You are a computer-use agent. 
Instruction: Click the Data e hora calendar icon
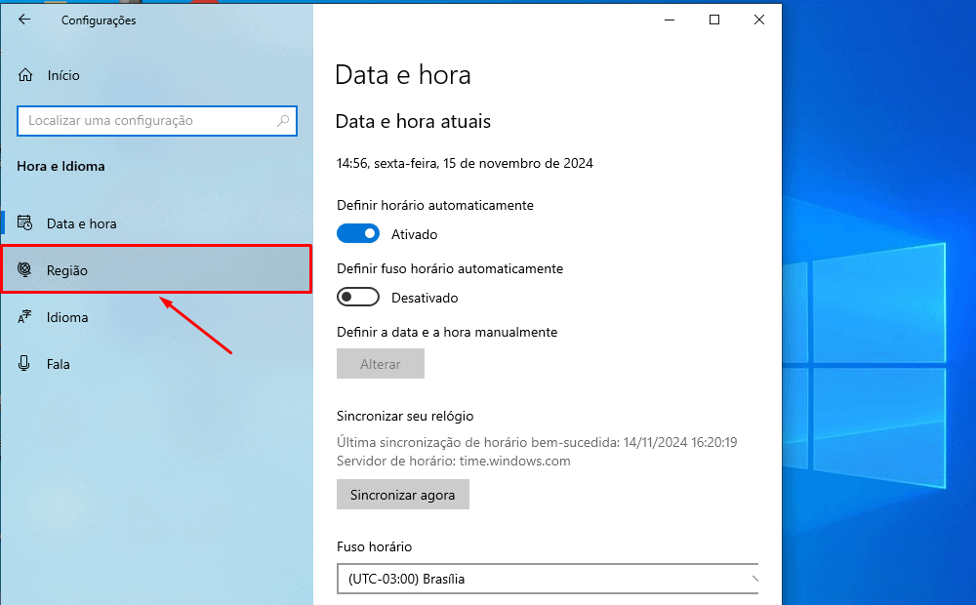point(26,223)
